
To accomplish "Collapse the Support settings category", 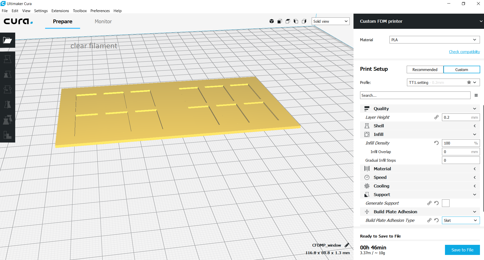I will click(420, 195).
